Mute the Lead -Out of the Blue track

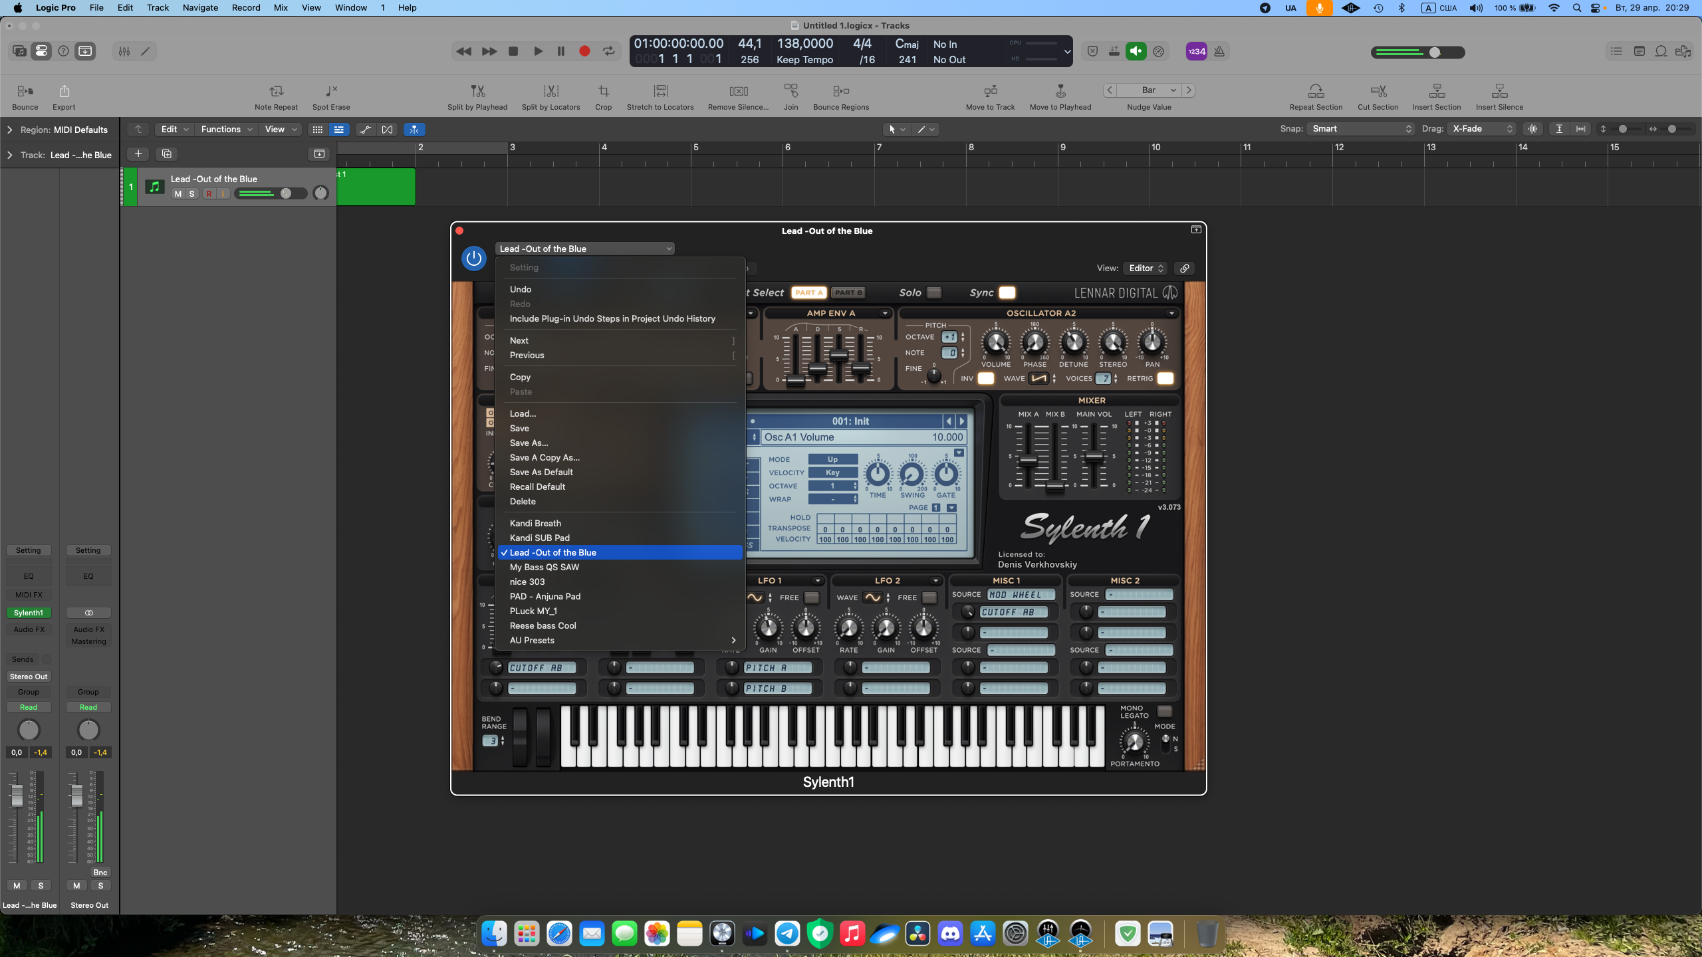[178, 194]
